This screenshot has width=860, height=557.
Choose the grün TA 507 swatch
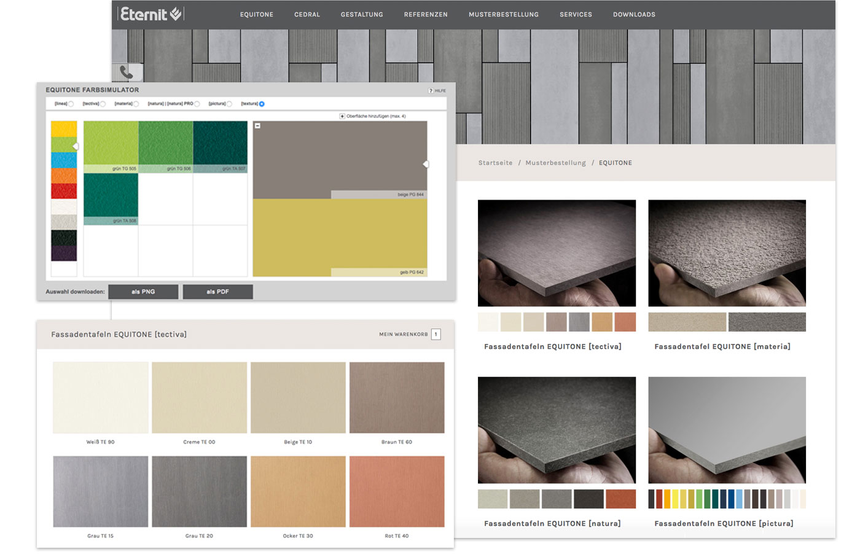coord(221,147)
